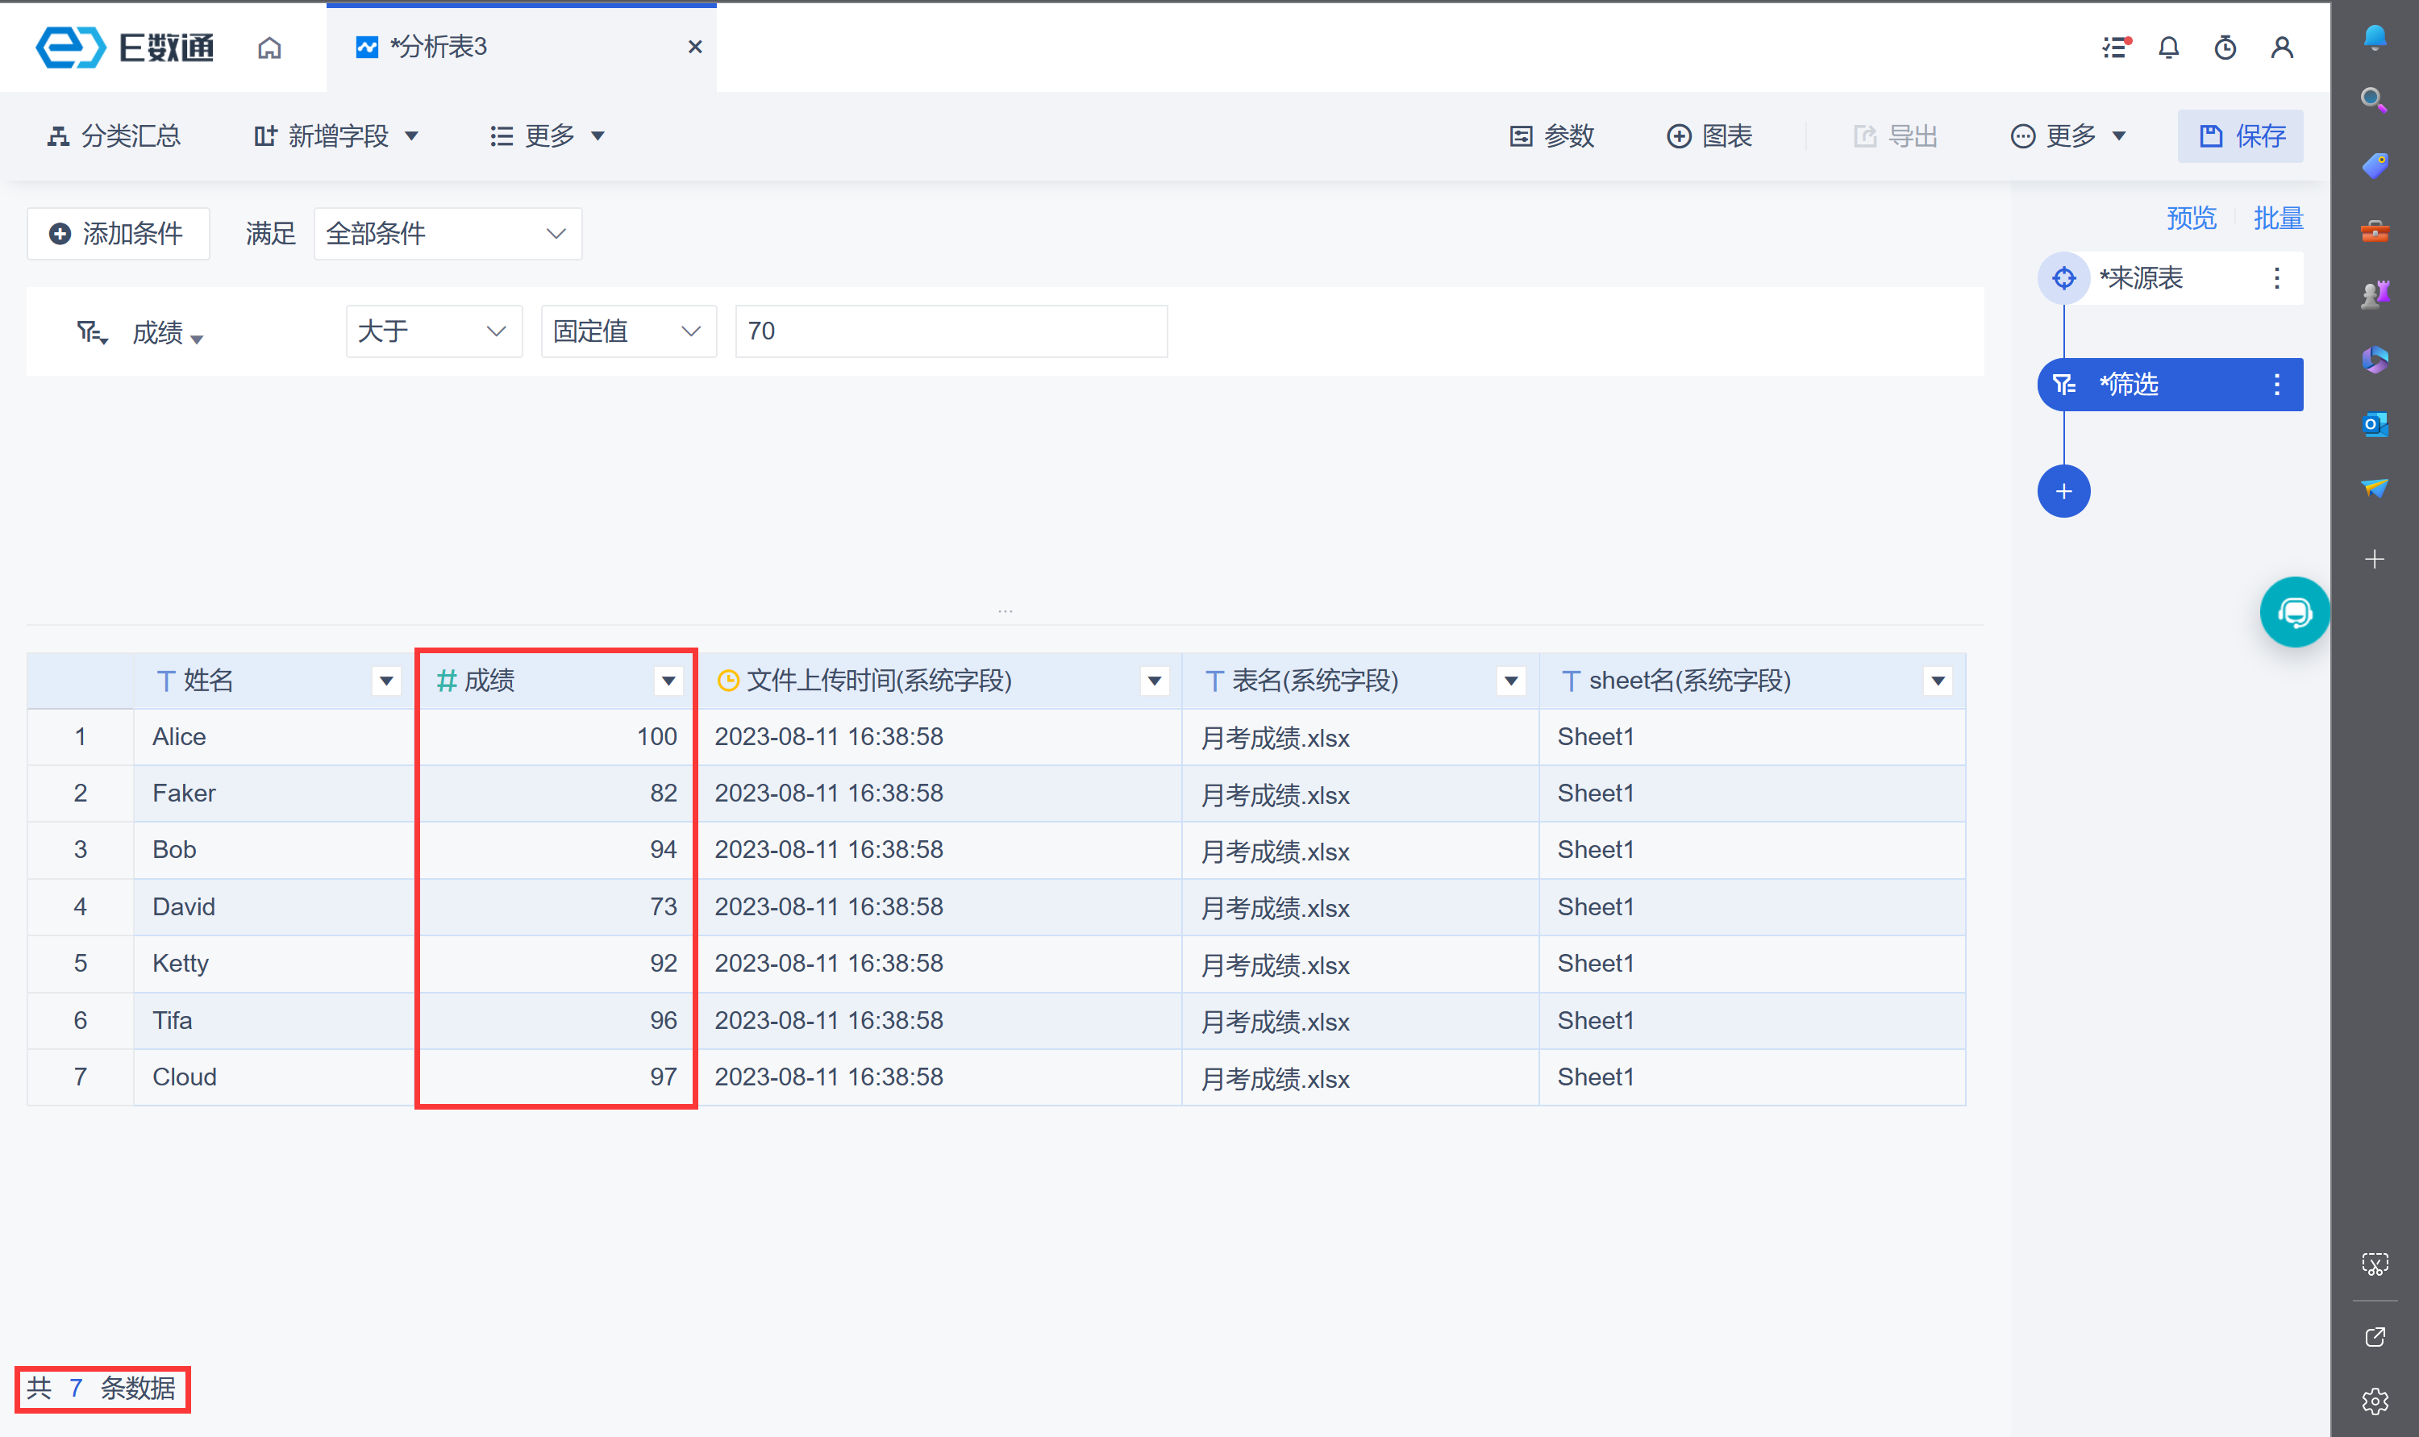This screenshot has width=2419, height=1437.
Task: Open the 大于 operator dropdown
Action: [433, 331]
